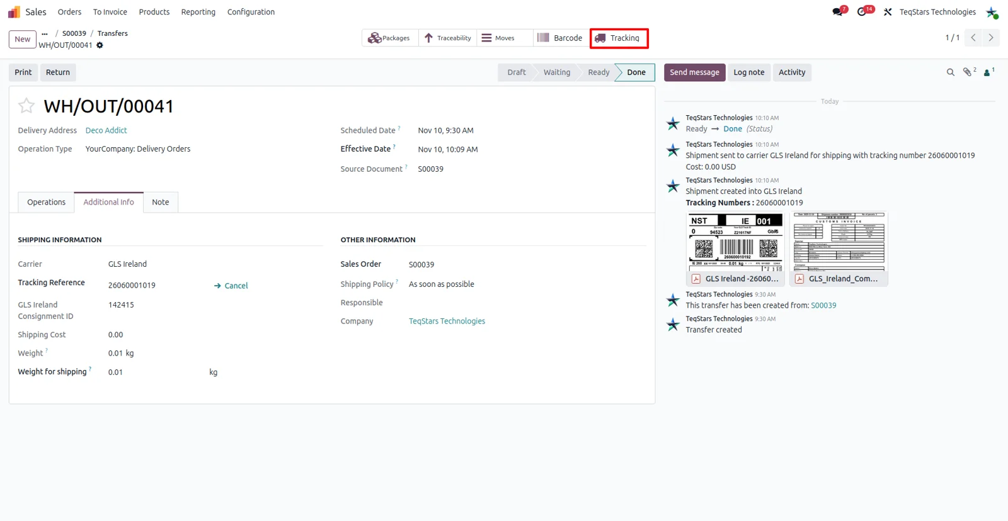Select the Done status stage
Screen dimensions: 1008x521
coord(636,72)
